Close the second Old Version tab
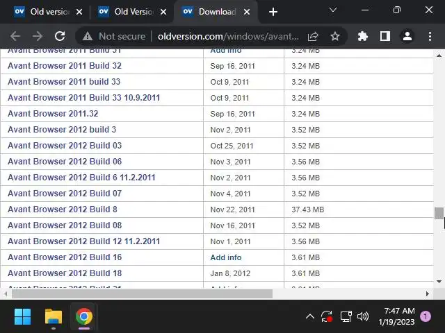Viewport: 445px width, 333px height. (x=163, y=12)
